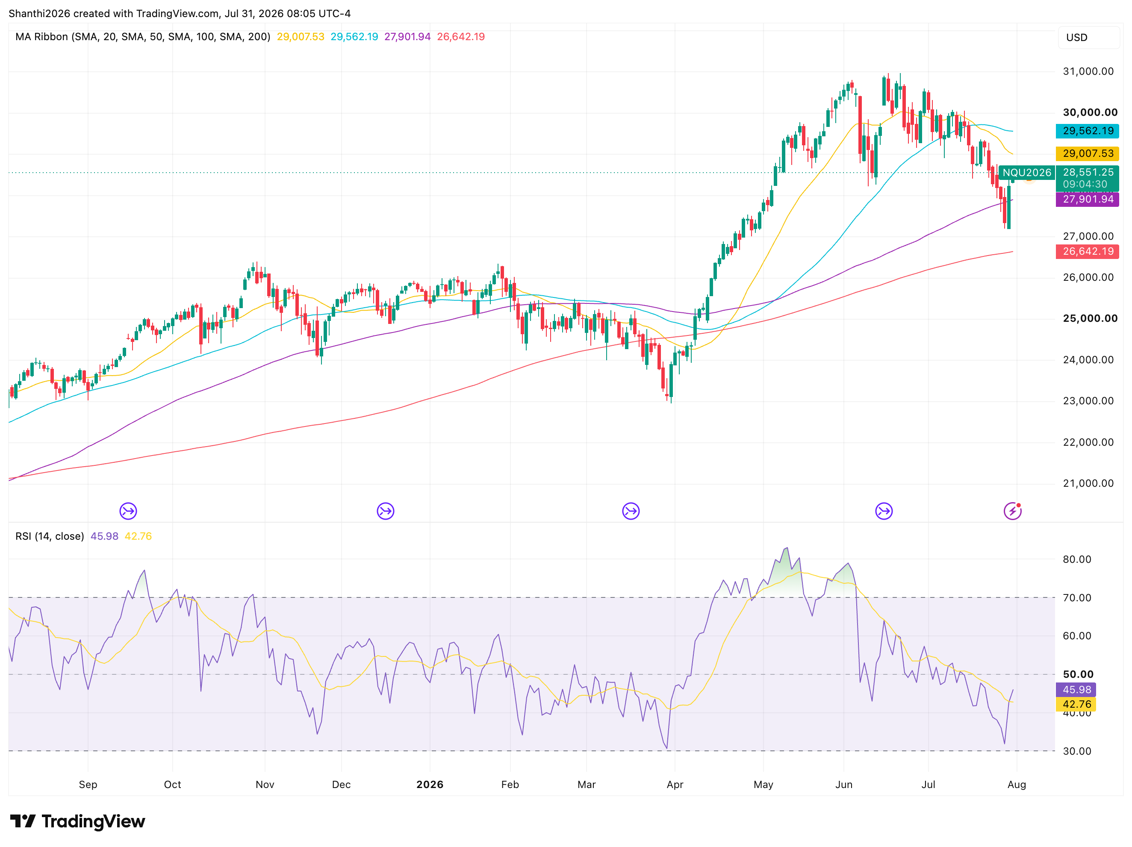The height and width of the screenshot is (847, 1132).
Task: Click the contract rollover marker between Sep and Oct
Action: [128, 511]
